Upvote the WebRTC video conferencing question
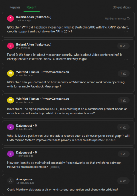 [x=123, y=46]
